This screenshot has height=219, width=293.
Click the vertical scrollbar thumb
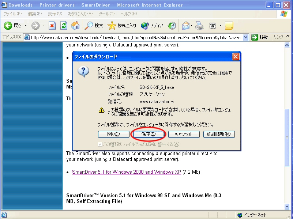coord(287,137)
